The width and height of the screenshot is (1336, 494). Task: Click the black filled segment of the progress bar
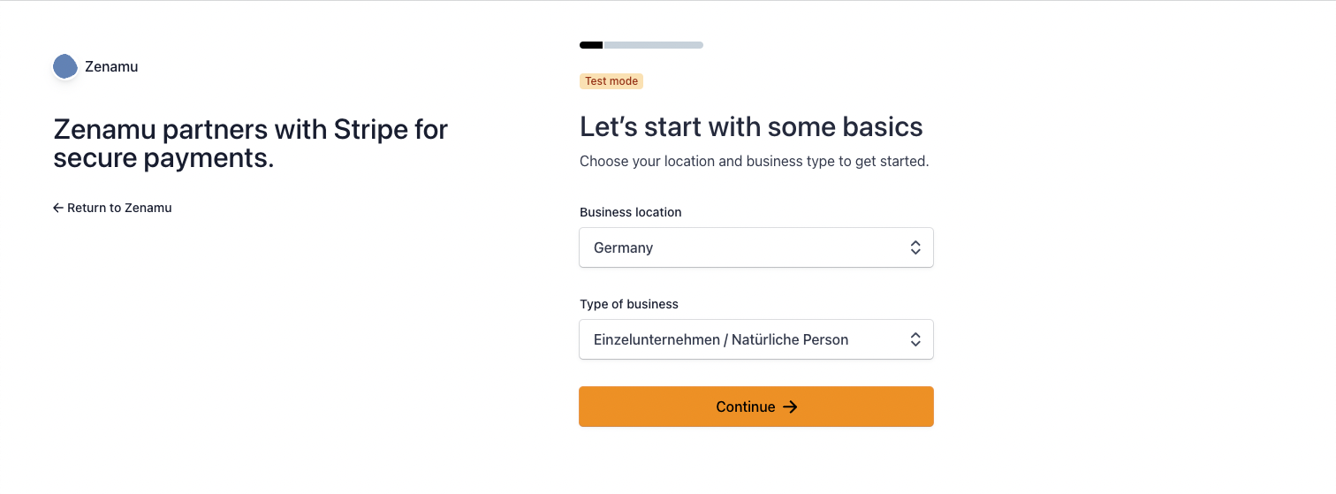(x=591, y=45)
